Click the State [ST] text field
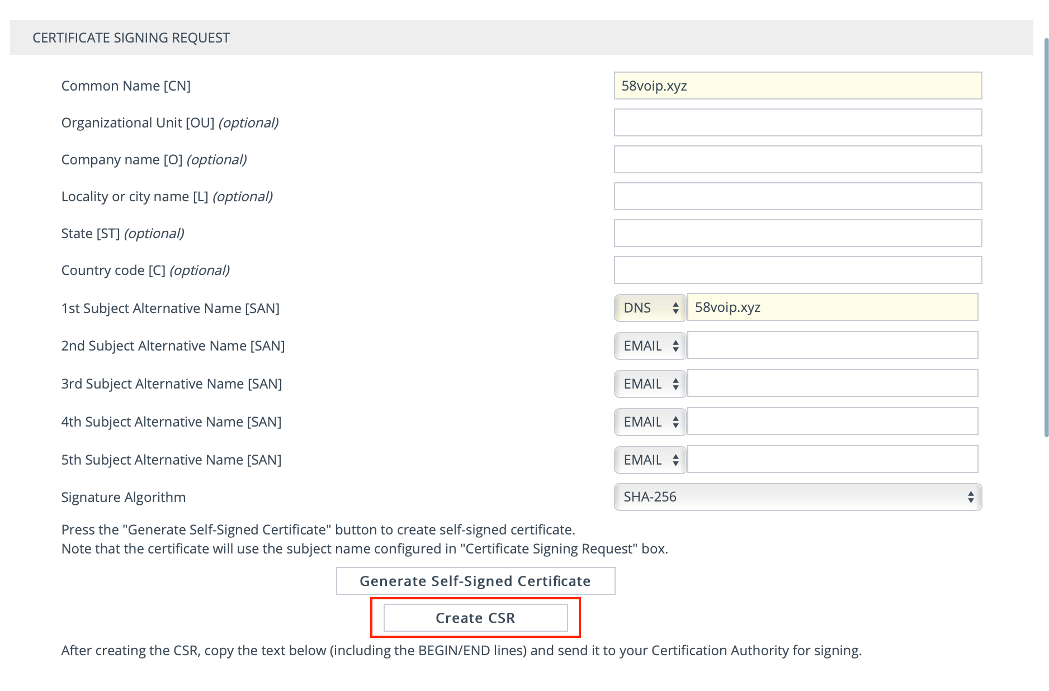1049x691 pixels. tap(798, 233)
